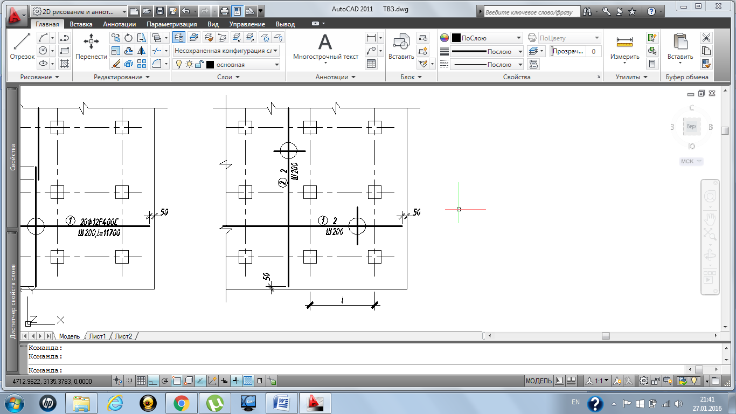Viewport: 736px width, 414px height.
Task: Click the black color swatch in ПоСлою
Action: point(456,38)
